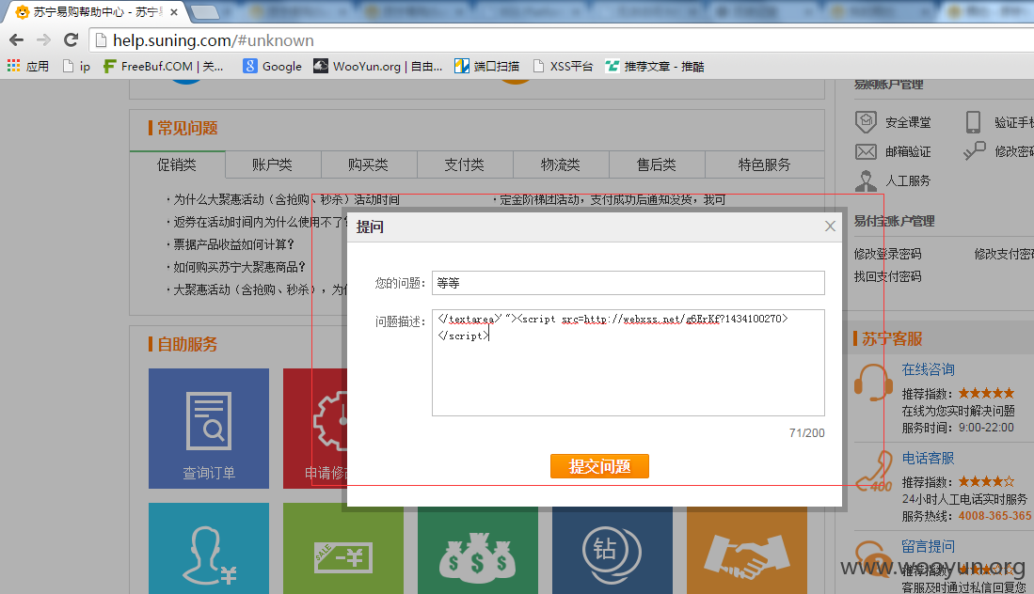Open the 修改支付密码 link
Image resolution: width=1034 pixels, height=594 pixels.
coord(1004,254)
